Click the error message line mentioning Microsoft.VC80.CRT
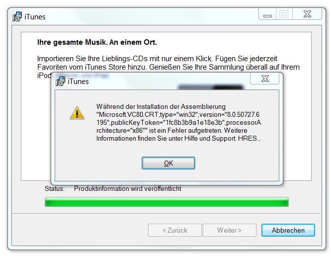This screenshot has width=331, height=256. 178,114
